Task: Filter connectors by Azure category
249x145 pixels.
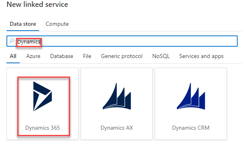Action: click(x=33, y=56)
